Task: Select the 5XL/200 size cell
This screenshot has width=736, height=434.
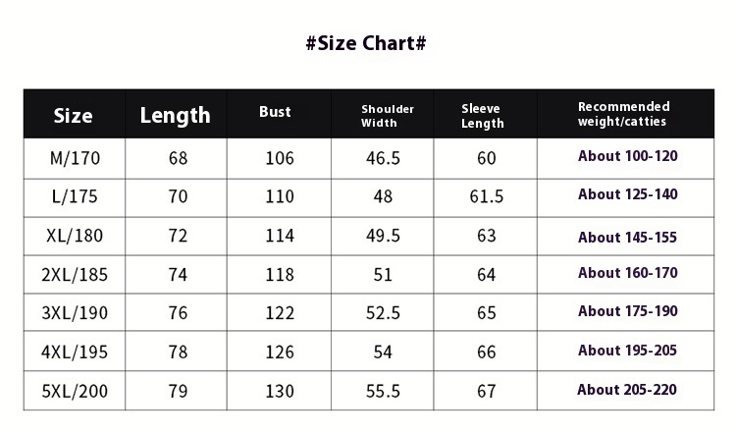Action: coord(75,391)
